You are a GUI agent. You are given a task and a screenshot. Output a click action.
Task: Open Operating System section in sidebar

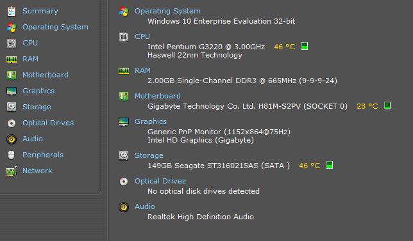[x=55, y=27]
